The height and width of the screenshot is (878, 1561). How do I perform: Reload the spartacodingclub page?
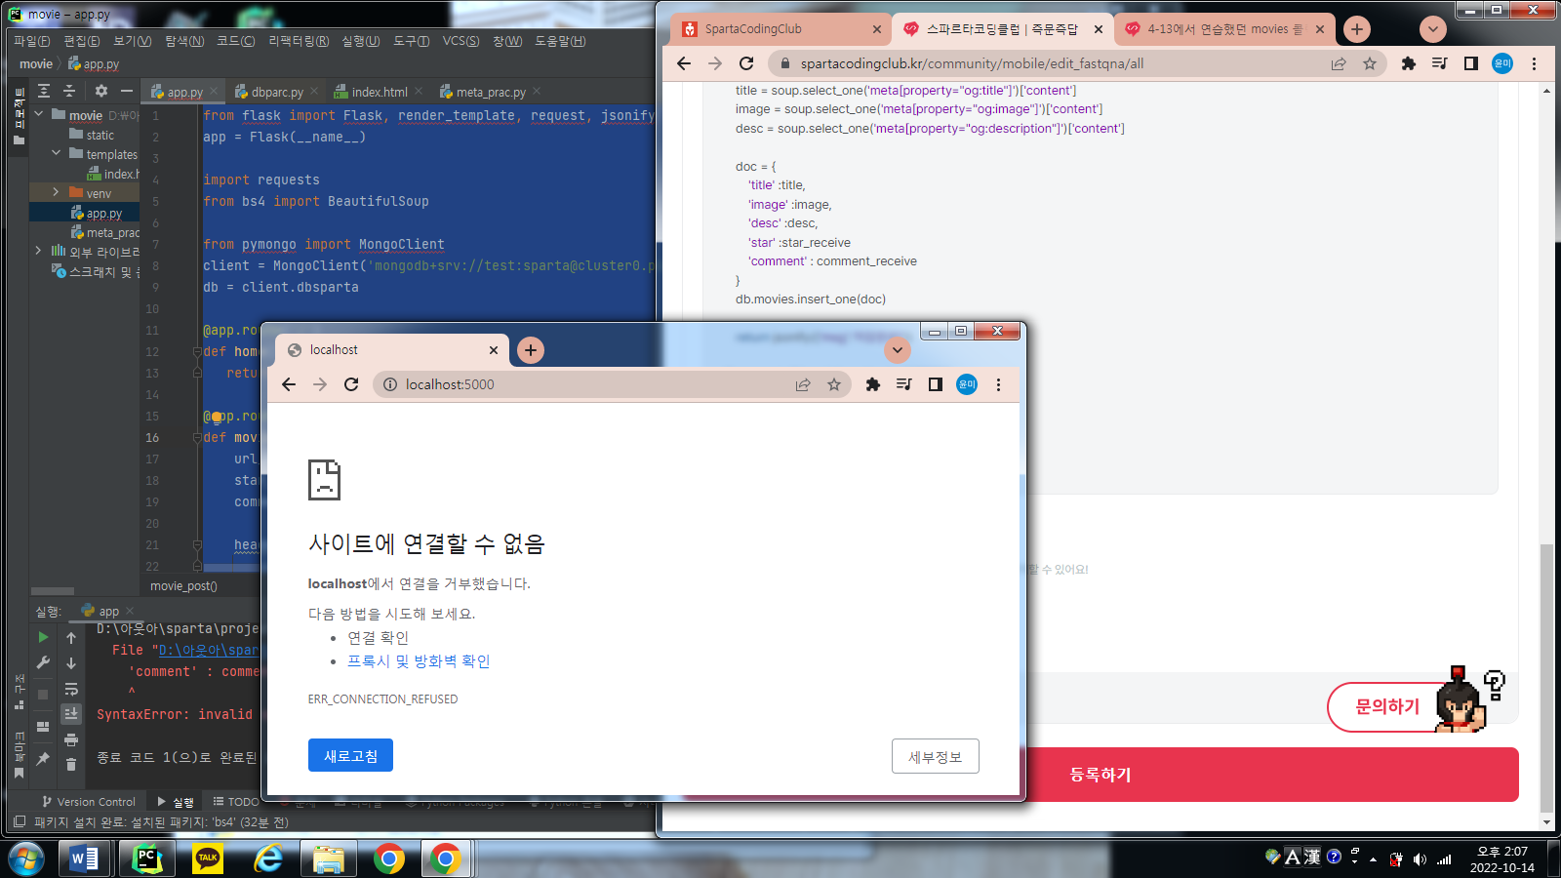pyautogui.click(x=746, y=63)
